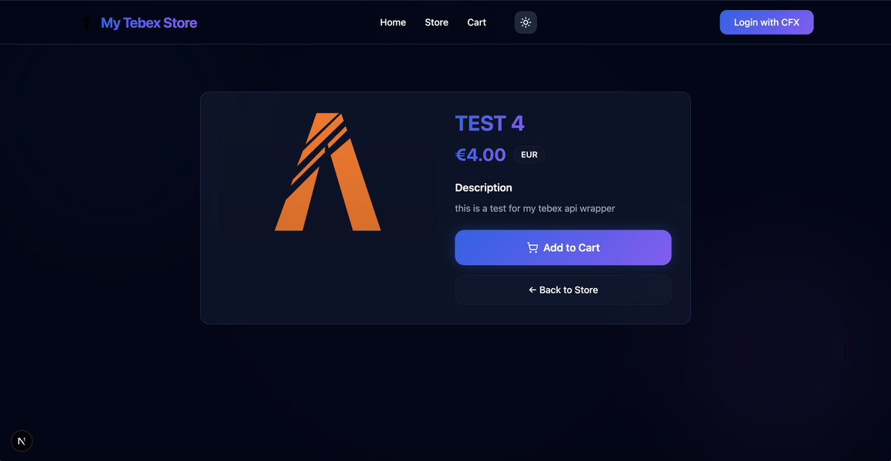Click the EUR currency badge

pyautogui.click(x=529, y=154)
